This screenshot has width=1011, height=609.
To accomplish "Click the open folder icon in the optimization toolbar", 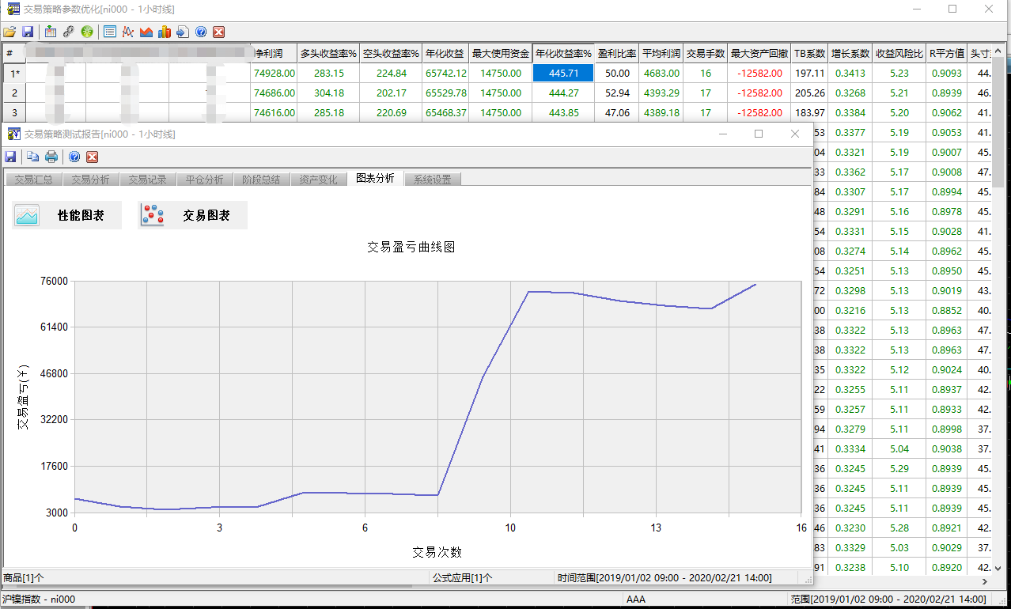I will pyautogui.click(x=9, y=32).
